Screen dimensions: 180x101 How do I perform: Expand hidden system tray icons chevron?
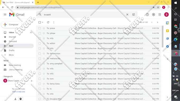(174, 73)
